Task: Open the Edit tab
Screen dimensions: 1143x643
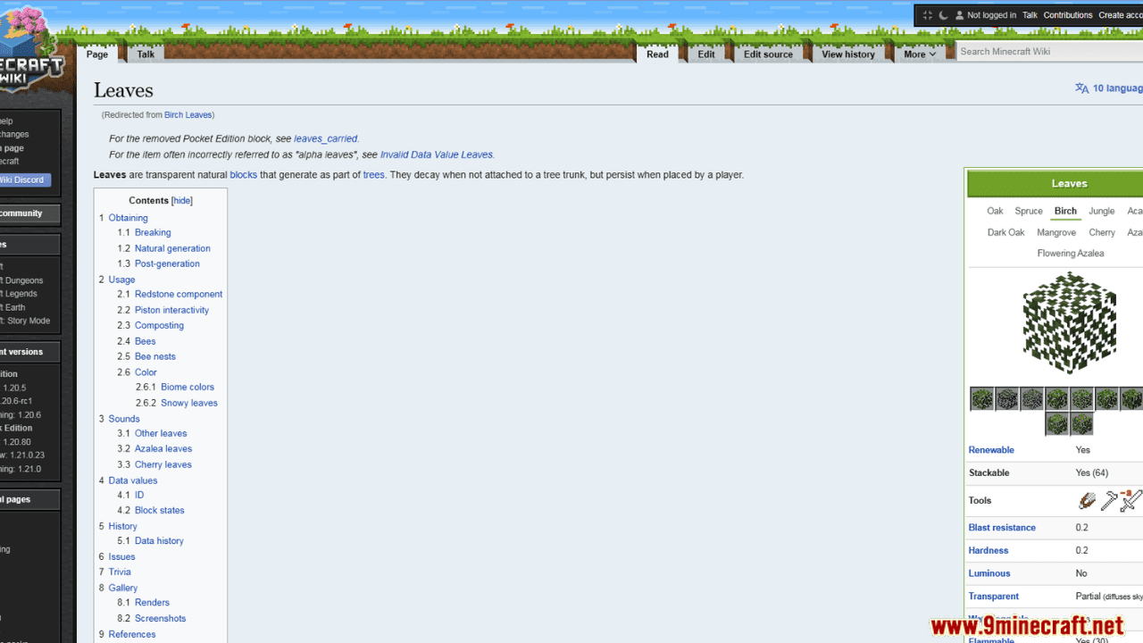Action: tap(706, 54)
